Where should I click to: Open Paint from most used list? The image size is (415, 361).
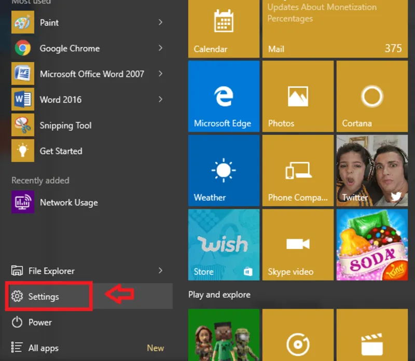click(49, 22)
